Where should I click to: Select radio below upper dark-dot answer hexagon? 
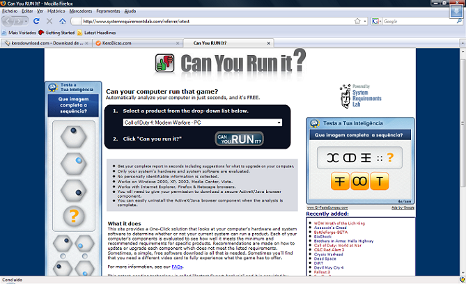[x=63, y=256]
